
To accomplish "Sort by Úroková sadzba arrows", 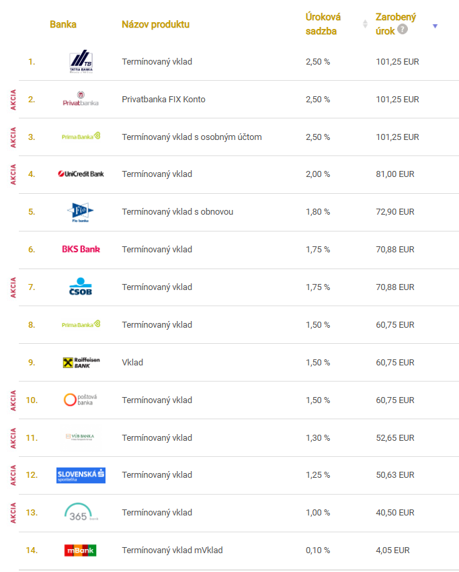I will [365, 24].
